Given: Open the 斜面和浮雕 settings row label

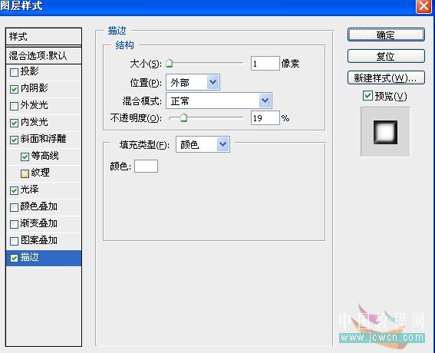Looking at the screenshot, I should click(43, 139).
